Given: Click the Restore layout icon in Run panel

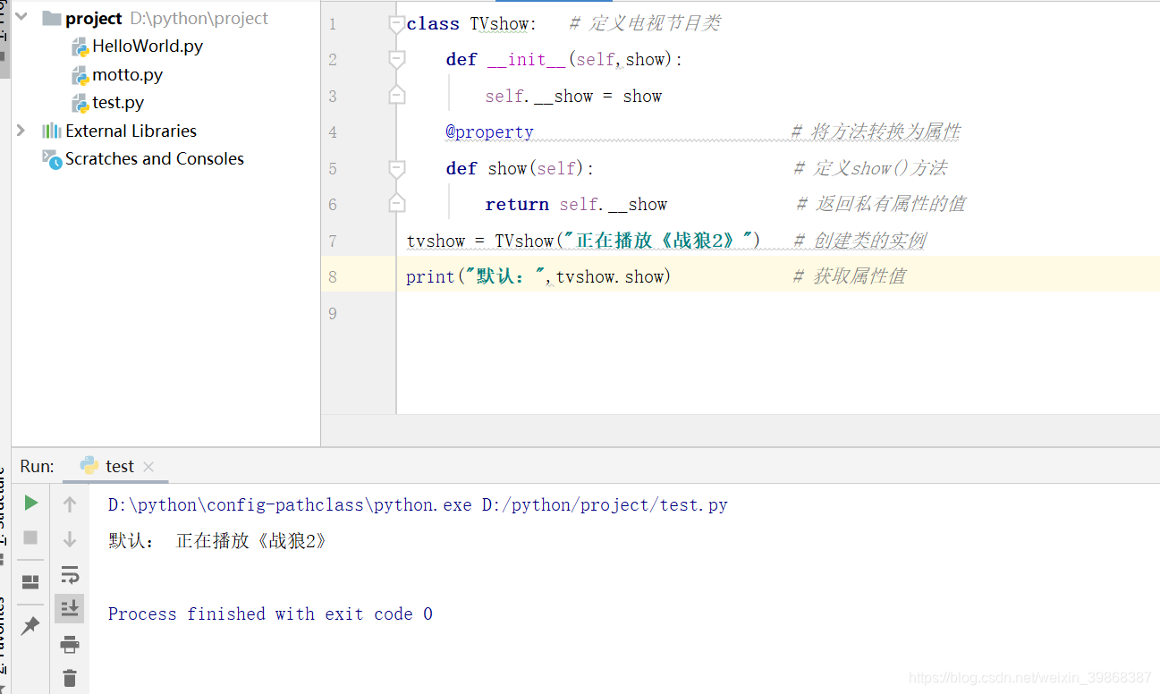Looking at the screenshot, I should [x=30, y=581].
